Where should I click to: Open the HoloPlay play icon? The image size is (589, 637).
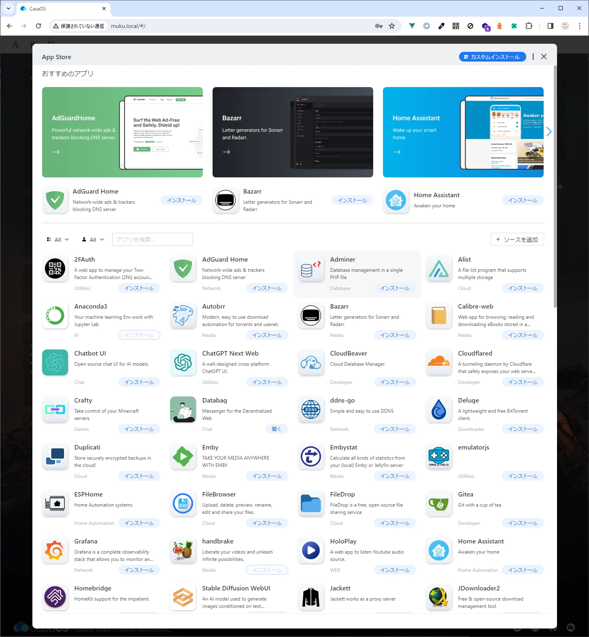pos(311,550)
